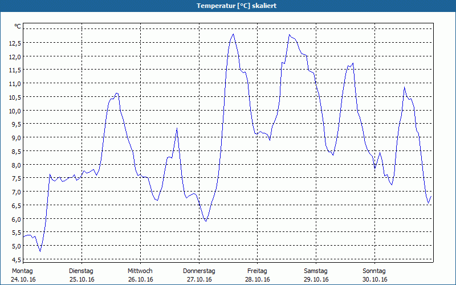Click the Sonntag day label
The width and height of the screenshot is (456, 285).
coord(374,271)
